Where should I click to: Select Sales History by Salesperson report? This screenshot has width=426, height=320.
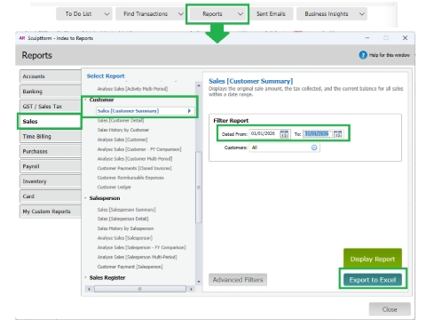pyautogui.click(x=125, y=228)
